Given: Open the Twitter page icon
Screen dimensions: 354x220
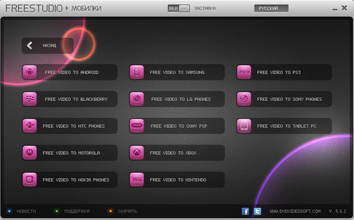Looking at the screenshot, I should [x=257, y=211].
